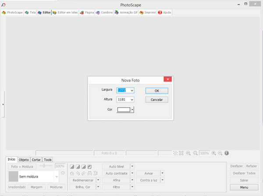Open the Imprimir tab

(148, 12)
